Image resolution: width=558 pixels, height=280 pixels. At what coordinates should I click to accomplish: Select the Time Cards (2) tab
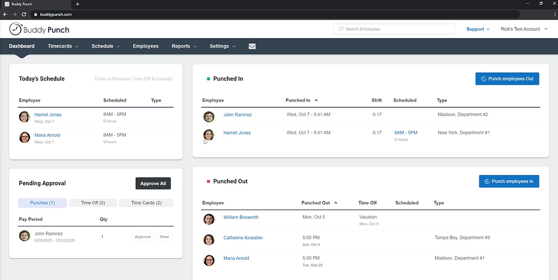tap(146, 203)
